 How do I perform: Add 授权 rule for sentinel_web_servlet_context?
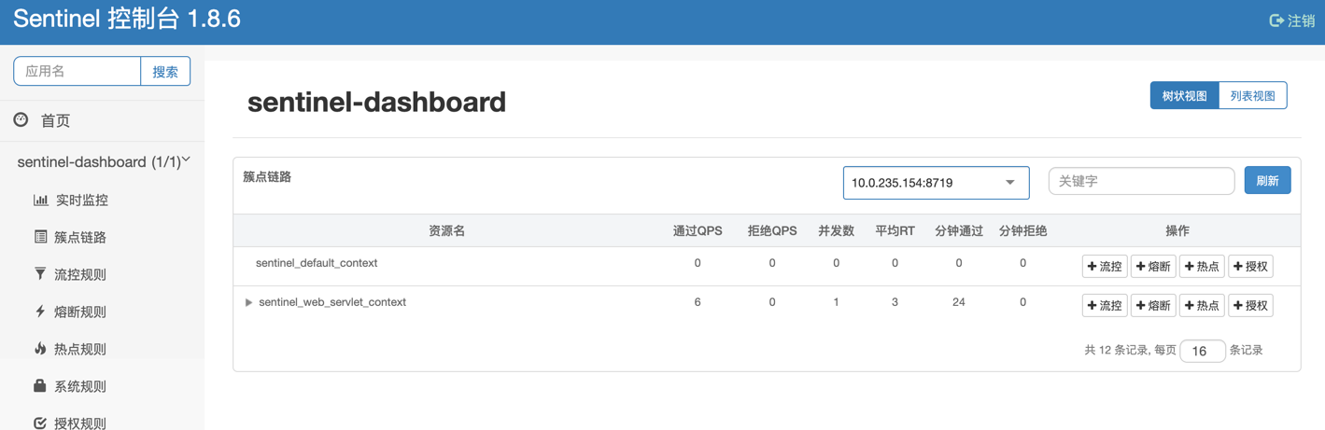pyautogui.click(x=1250, y=306)
